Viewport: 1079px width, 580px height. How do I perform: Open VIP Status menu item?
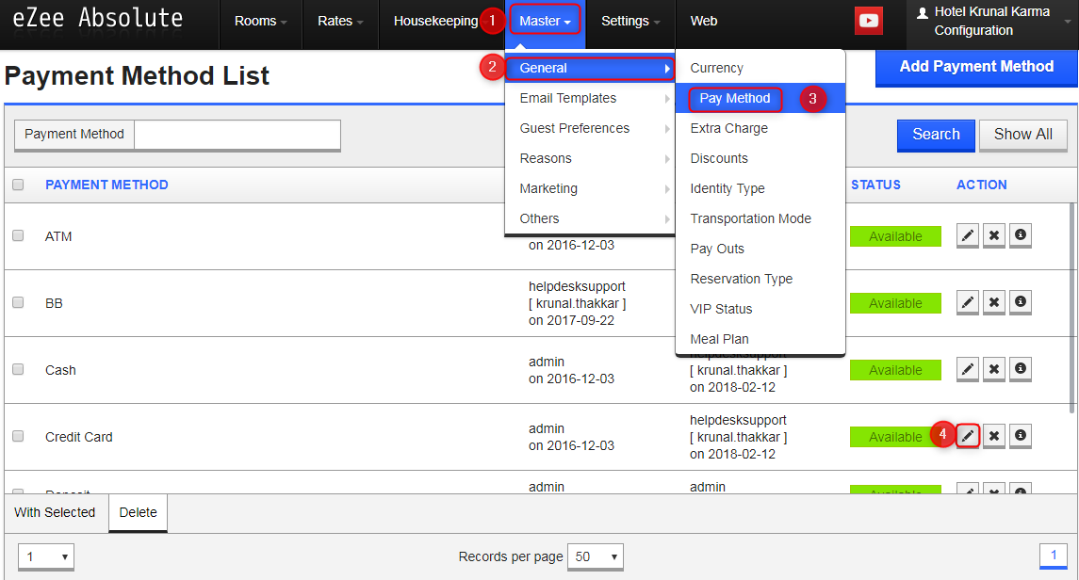coord(760,309)
